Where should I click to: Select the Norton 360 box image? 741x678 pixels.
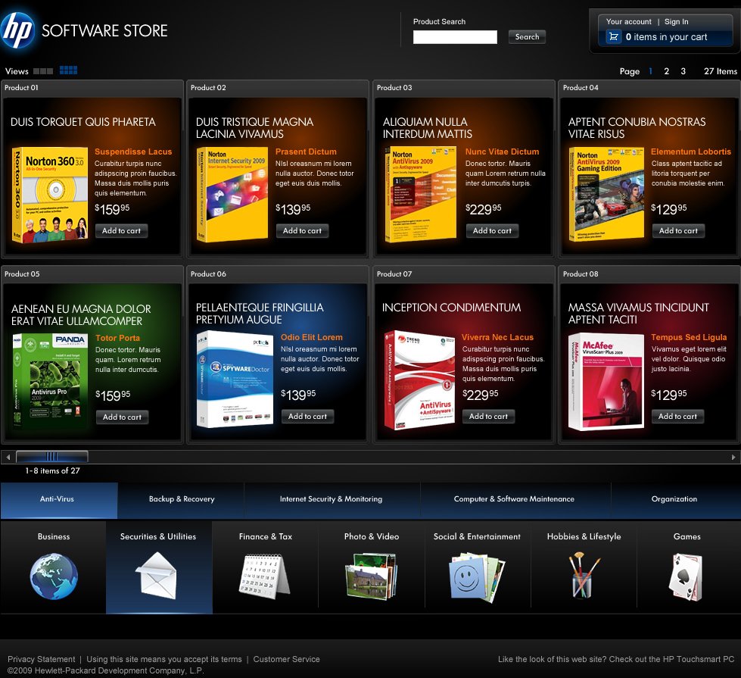tap(50, 195)
